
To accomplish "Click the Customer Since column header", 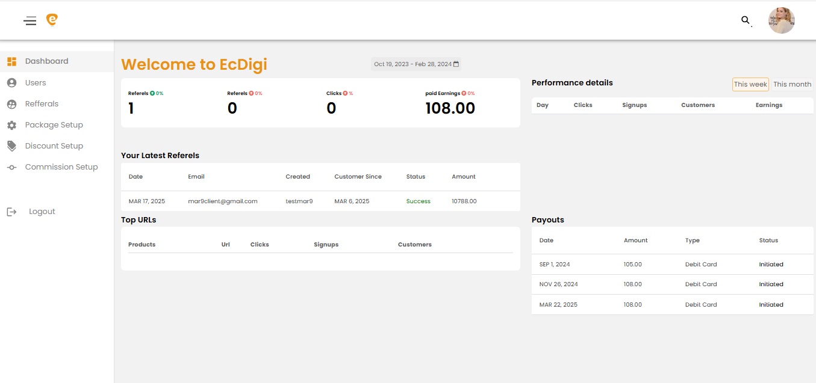I will (358, 177).
